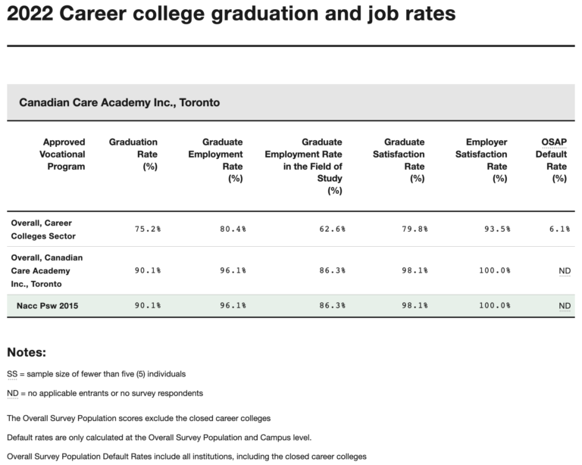Click the Nacc Psw 2015 program row label

[x=48, y=306]
